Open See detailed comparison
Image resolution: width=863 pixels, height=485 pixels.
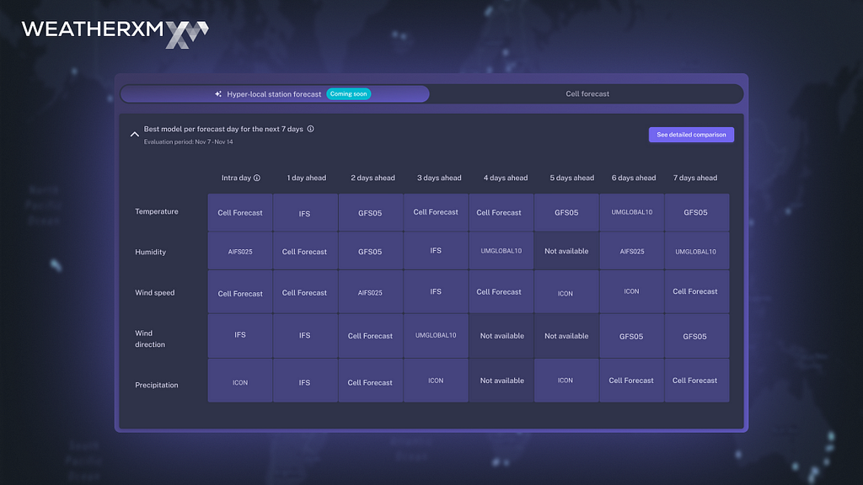coord(691,135)
